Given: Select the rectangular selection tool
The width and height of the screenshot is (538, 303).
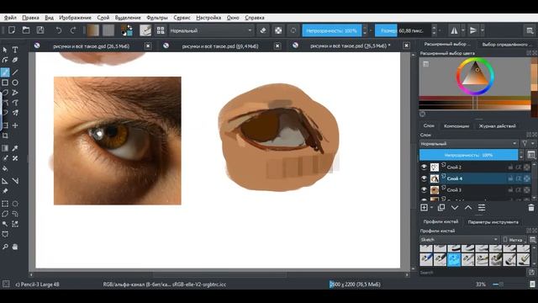Looking at the screenshot, I should [5, 204].
